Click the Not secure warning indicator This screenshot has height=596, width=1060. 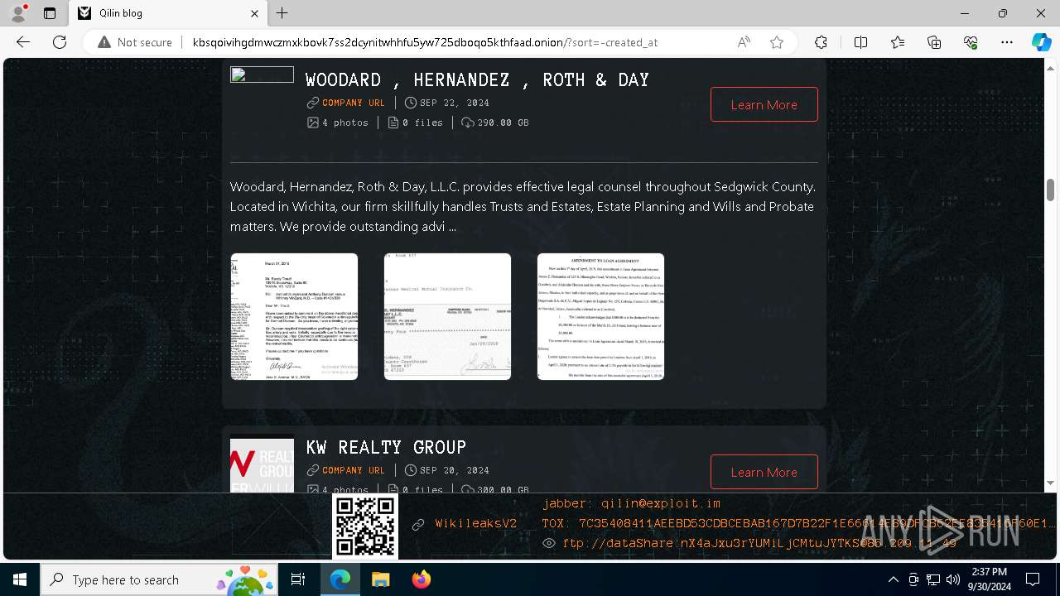coord(135,42)
